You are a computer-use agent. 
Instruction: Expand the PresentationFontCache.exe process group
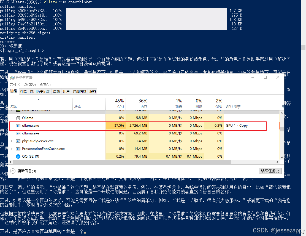point(12,149)
